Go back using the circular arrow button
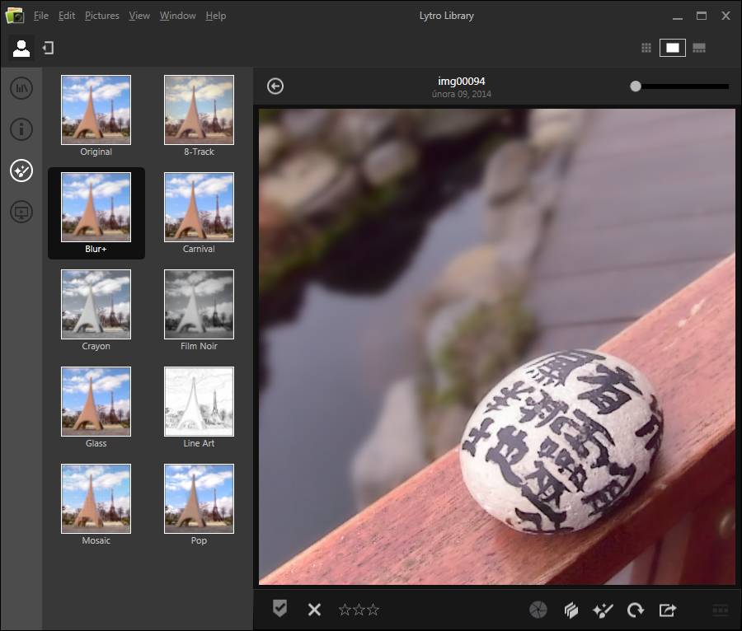Screen dimensions: 742x631 (x=275, y=86)
